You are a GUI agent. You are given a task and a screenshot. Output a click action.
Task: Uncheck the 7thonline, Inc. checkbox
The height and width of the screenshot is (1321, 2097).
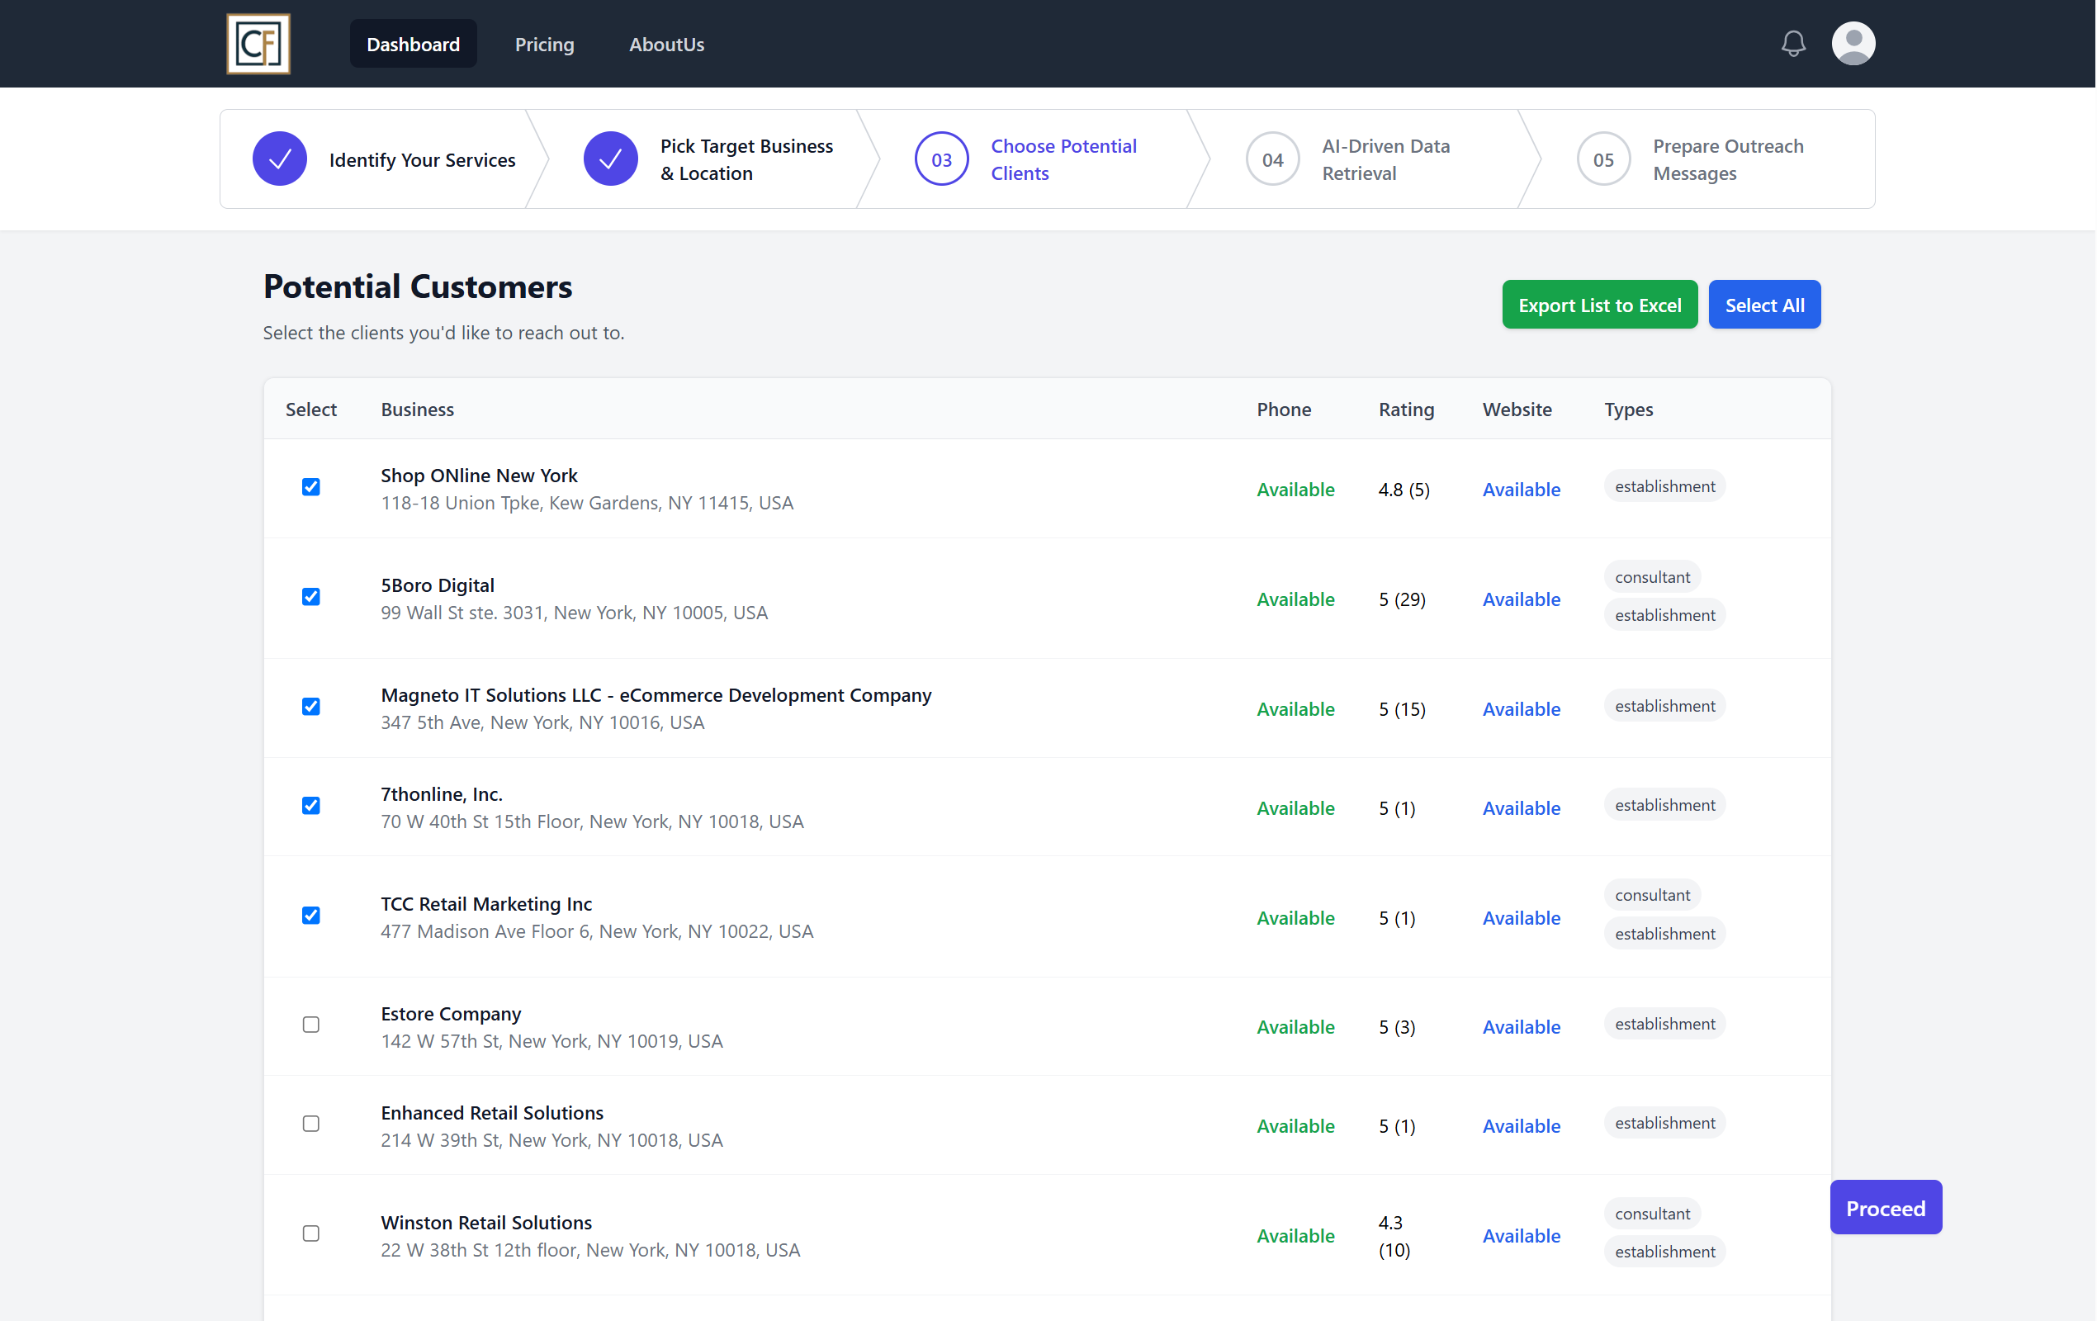click(x=311, y=806)
